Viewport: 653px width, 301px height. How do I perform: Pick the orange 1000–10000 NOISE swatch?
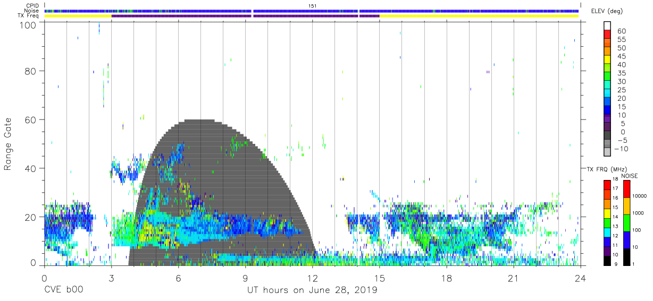(x=626, y=206)
